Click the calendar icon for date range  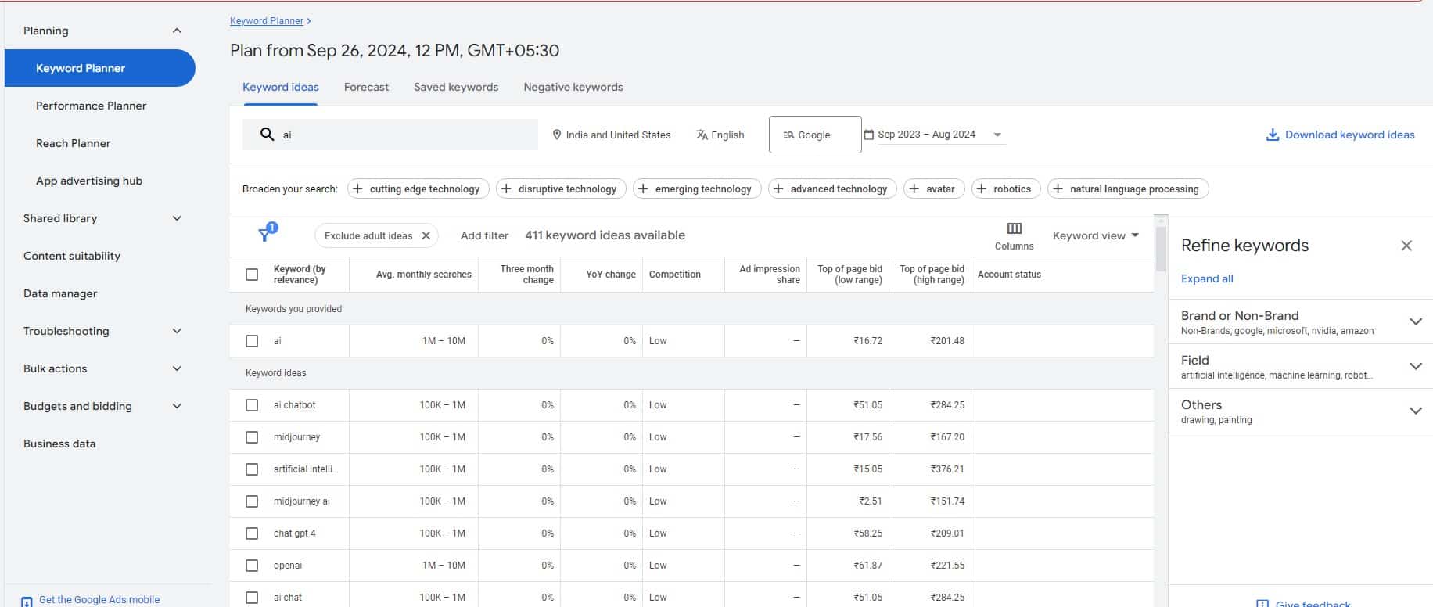868,135
